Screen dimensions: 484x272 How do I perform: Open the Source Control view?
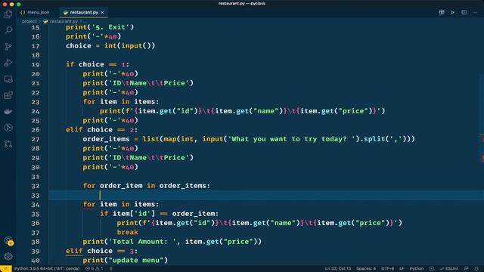[x=8, y=47]
